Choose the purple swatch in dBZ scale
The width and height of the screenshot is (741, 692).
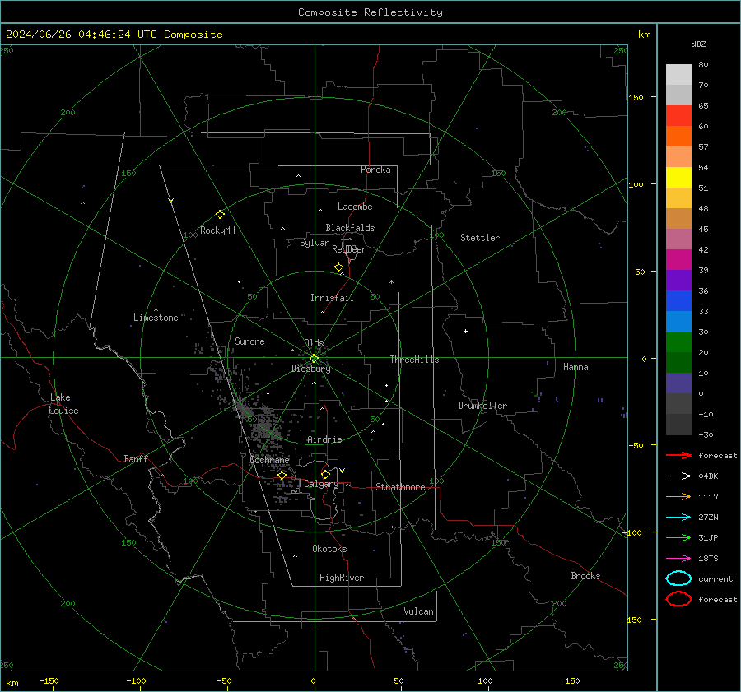pyautogui.click(x=678, y=281)
